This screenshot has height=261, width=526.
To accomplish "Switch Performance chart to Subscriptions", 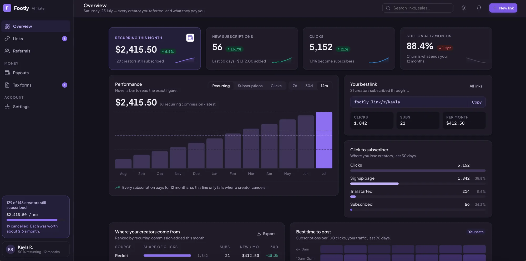I will coord(250,86).
